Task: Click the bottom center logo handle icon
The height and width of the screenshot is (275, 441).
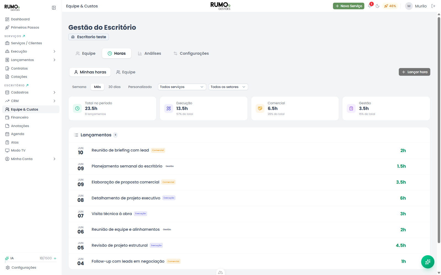Action: pos(220,272)
